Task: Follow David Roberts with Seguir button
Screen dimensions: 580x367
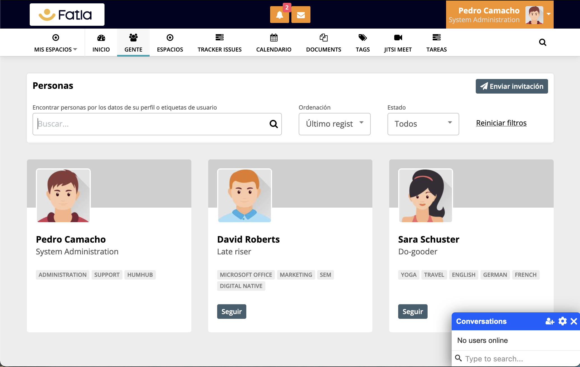Action: (x=231, y=312)
